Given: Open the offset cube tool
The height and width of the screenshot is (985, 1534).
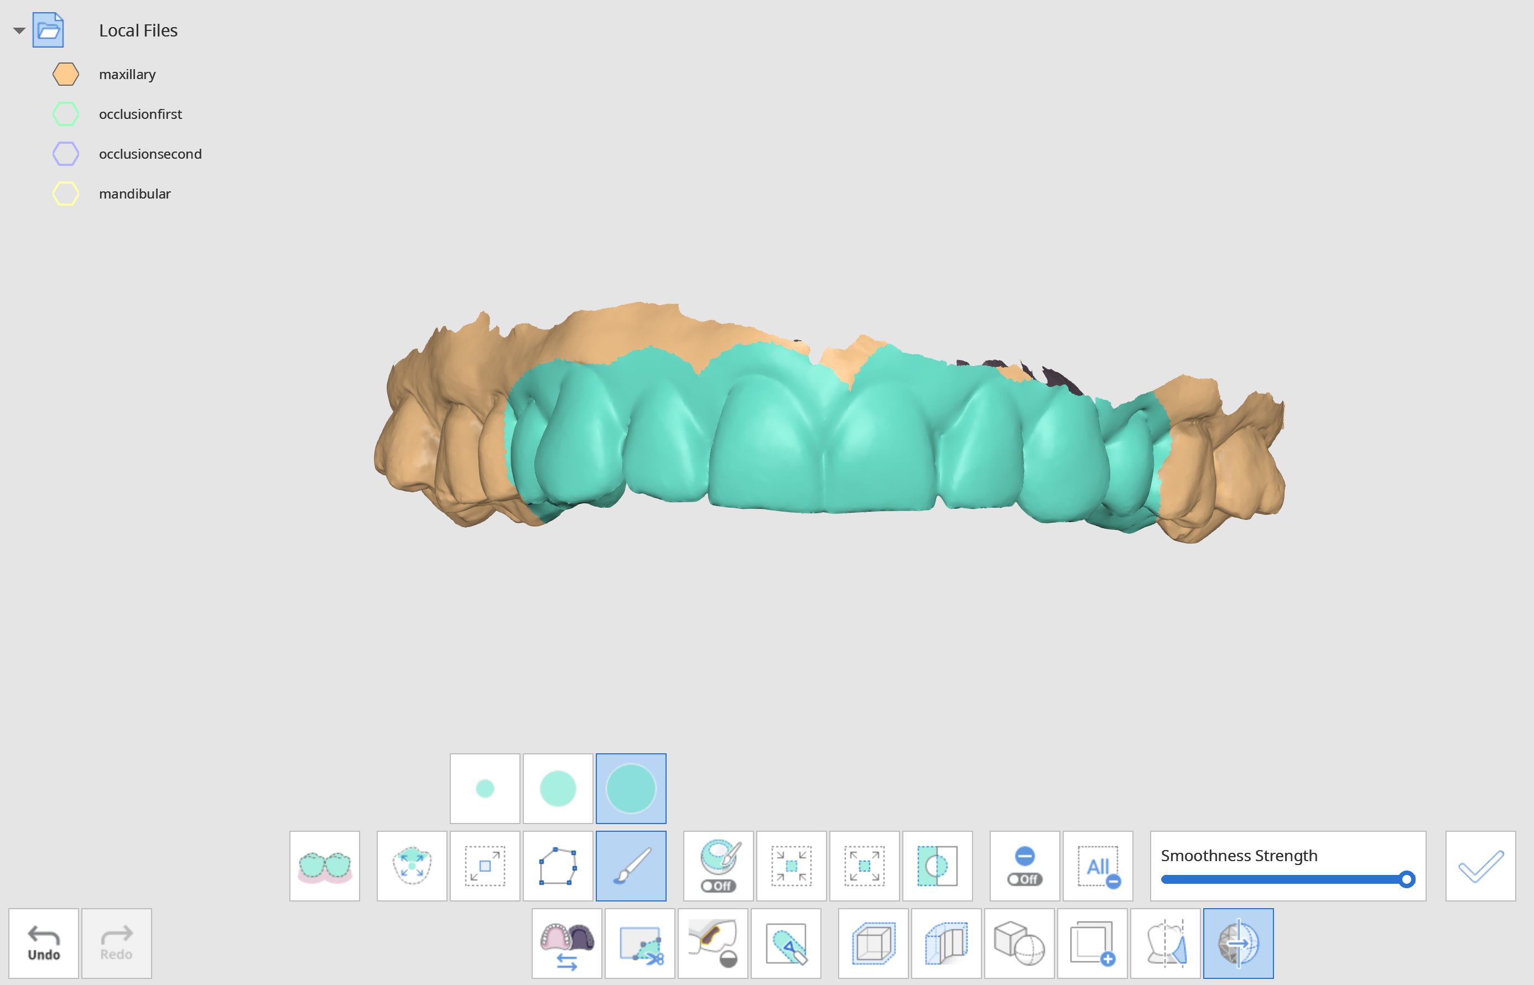Looking at the screenshot, I should click(873, 944).
